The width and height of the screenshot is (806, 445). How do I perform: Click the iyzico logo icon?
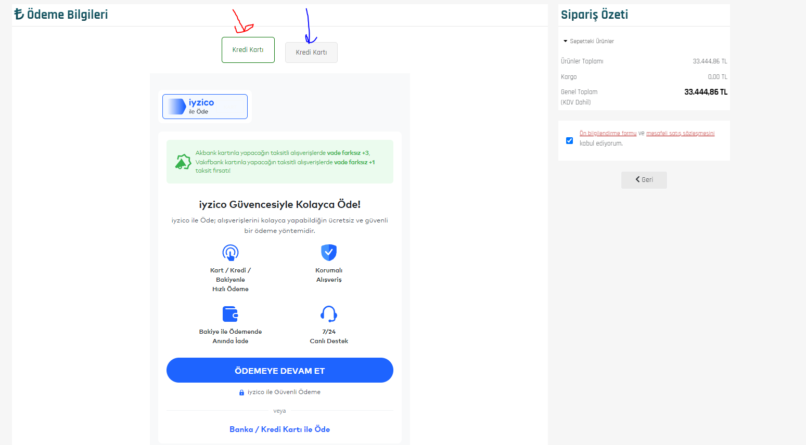point(176,107)
